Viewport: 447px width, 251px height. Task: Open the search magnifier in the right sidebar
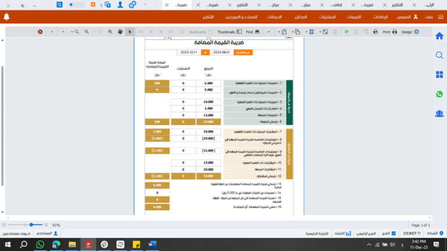439,55
